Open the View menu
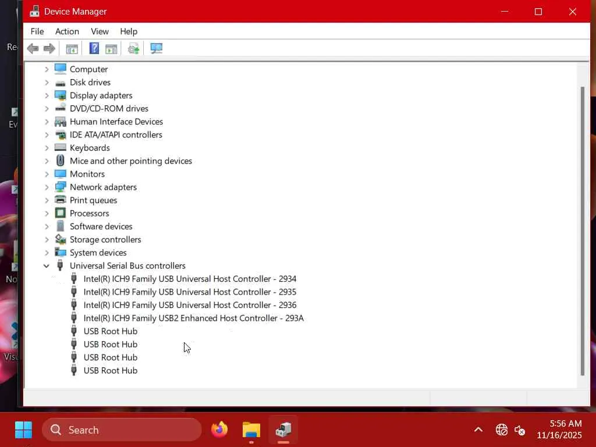596x447 pixels. [x=100, y=31]
